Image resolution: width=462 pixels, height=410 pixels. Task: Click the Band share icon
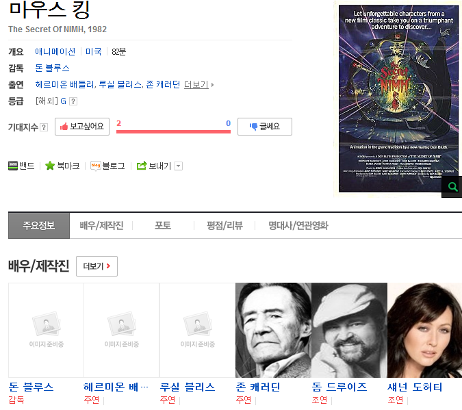(x=13, y=166)
